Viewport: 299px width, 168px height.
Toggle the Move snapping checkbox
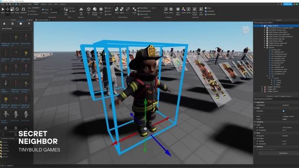(x=43, y=13)
